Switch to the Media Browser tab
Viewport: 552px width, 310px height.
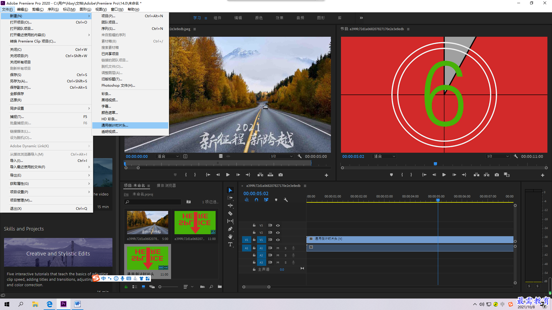coord(166,186)
